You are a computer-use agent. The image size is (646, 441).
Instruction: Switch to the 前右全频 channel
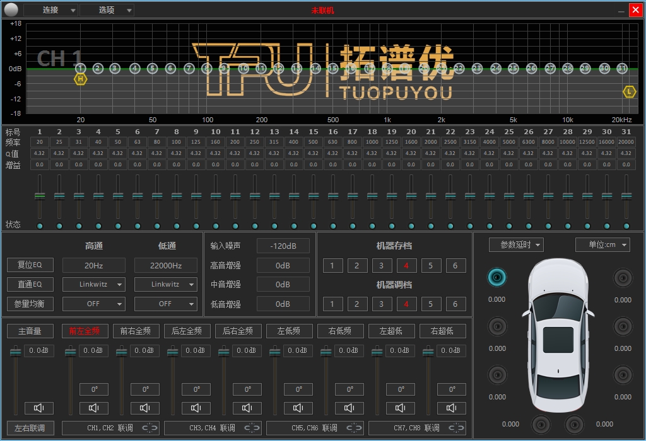136,331
